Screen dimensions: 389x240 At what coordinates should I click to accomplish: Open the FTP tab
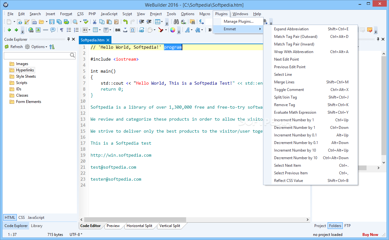pyautogui.click(x=347, y=226)
